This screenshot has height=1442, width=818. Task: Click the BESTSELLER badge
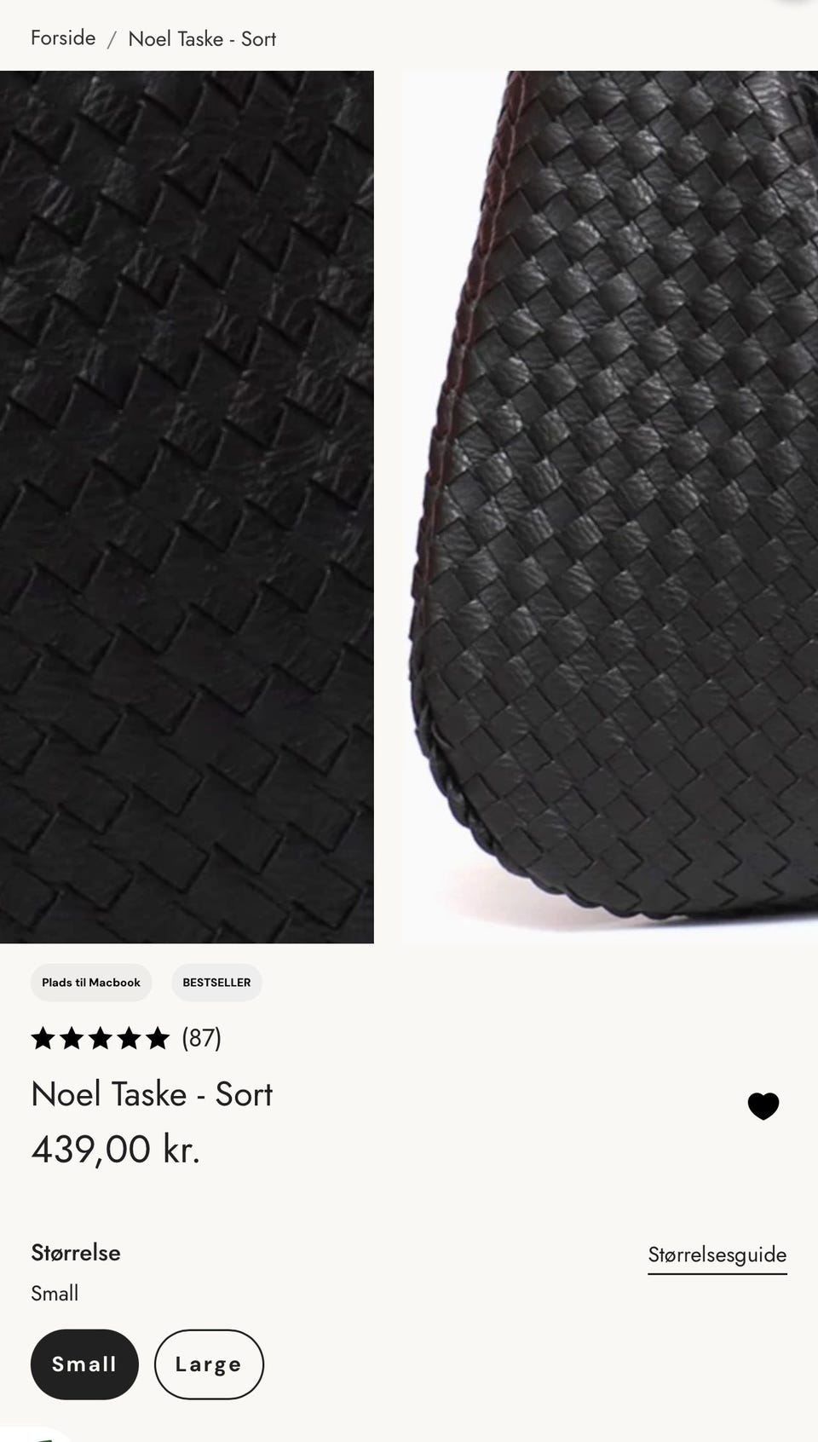216,983
